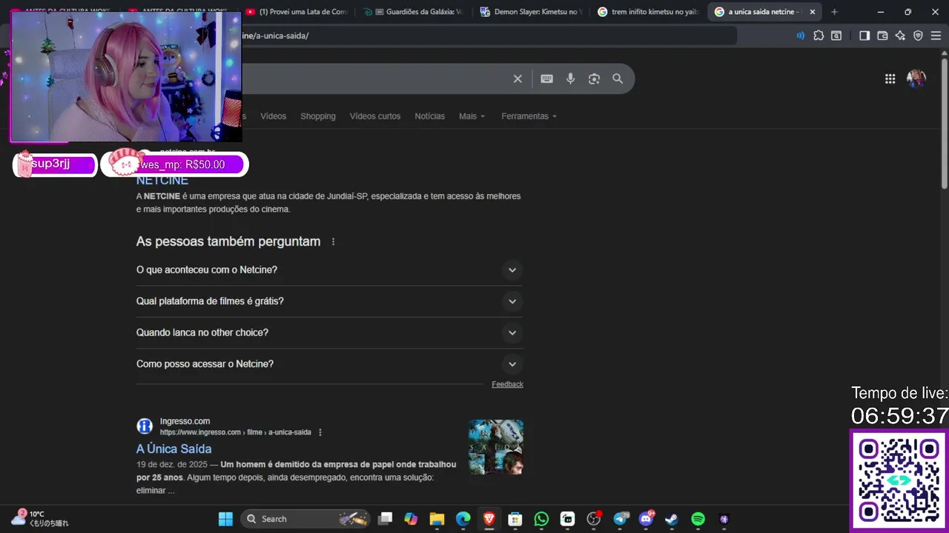This screenshot has height=533, width=949.
Task: Open Task View in the taskbar
Action: click(x=385, y=519)
